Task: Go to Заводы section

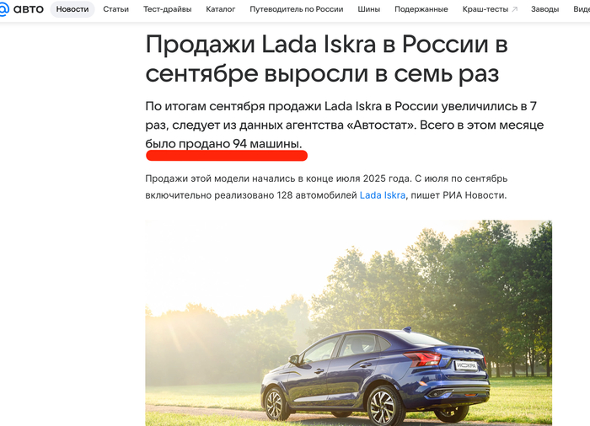Action: pos(544,9)
